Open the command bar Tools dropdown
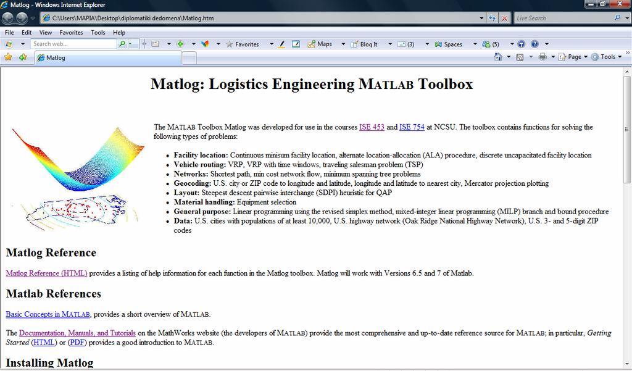Screen dimensions: 632x371 pyautogui.click(x=607, y=57)
